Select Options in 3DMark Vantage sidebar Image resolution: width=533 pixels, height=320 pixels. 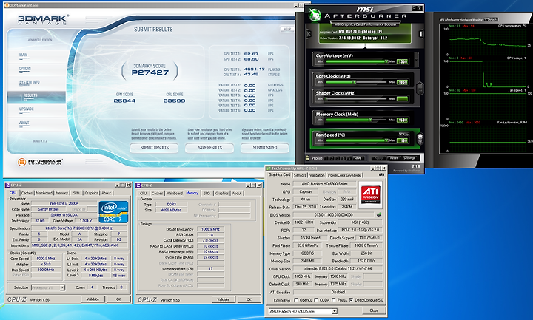25,69
